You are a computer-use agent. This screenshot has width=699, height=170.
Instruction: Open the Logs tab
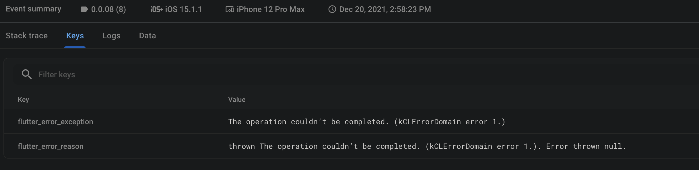click(111, 35)
